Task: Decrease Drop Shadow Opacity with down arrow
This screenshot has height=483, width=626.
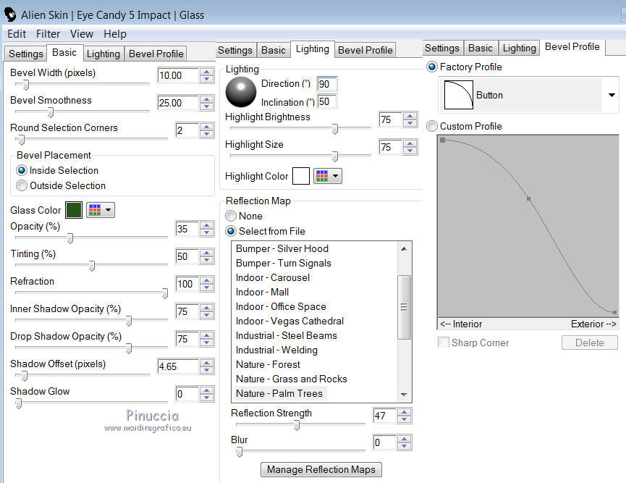Action: click(x=206, y=343)
